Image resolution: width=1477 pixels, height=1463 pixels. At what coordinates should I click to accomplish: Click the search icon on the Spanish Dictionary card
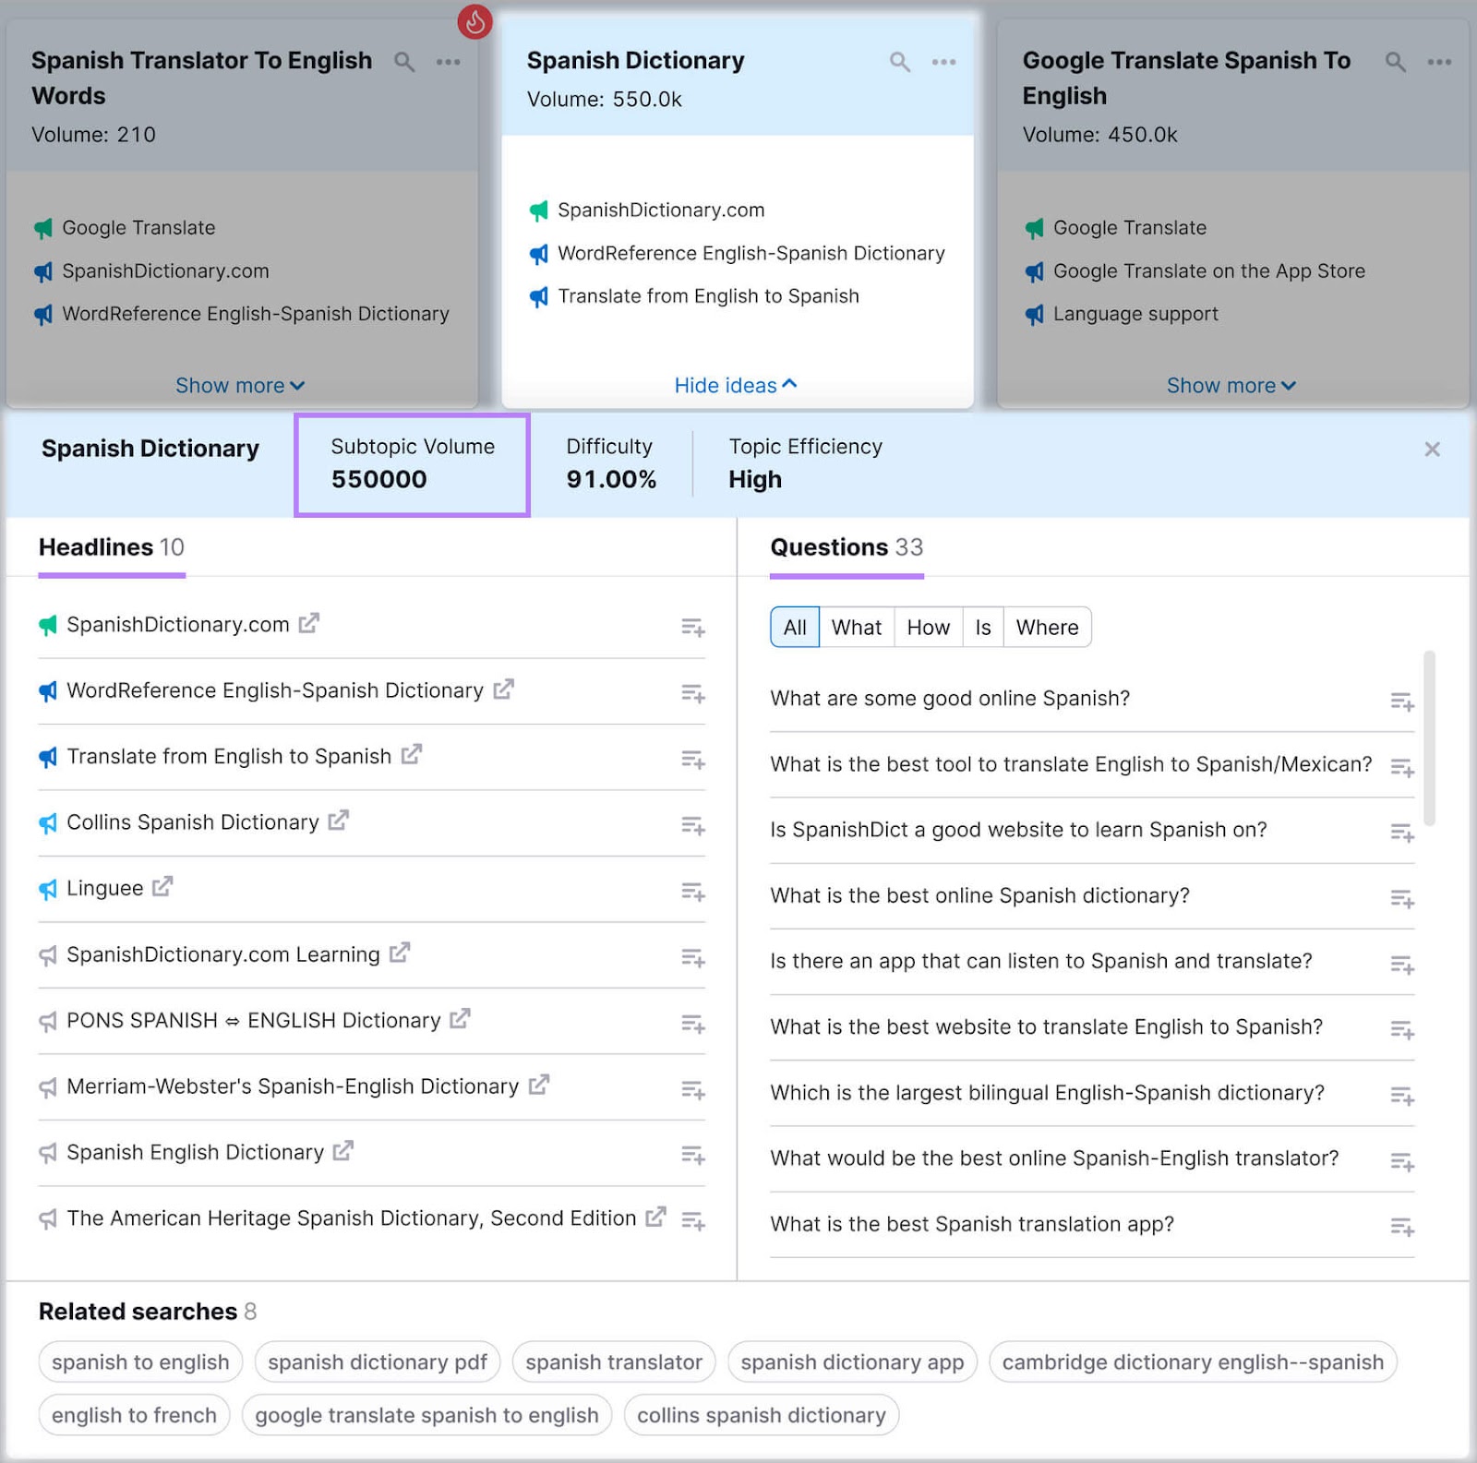(900, 62)
